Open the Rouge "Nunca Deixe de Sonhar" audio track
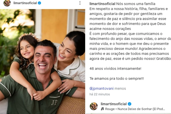This screenshot has height=114, width=171. click(135, 109)
